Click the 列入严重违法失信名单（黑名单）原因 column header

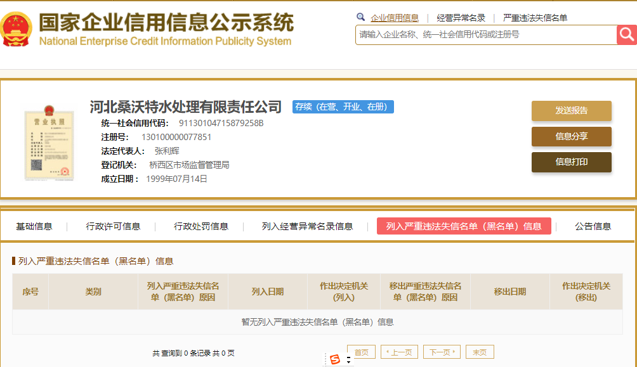[183, 292]
